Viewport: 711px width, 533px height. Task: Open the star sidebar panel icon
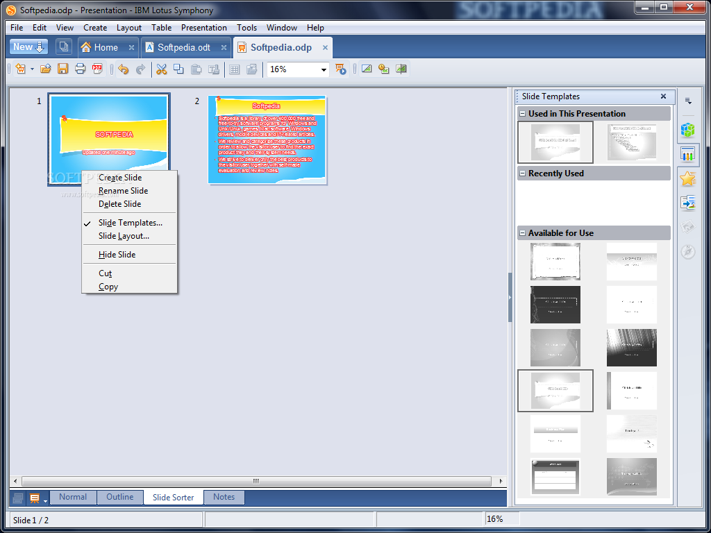click(x=688, y=178)
